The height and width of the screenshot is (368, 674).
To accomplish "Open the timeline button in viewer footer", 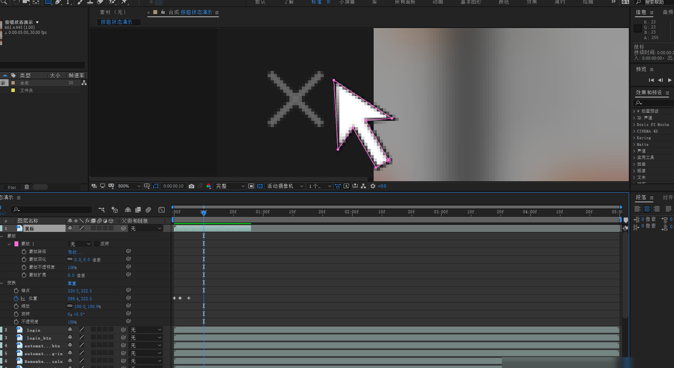I will pos(355,186).
